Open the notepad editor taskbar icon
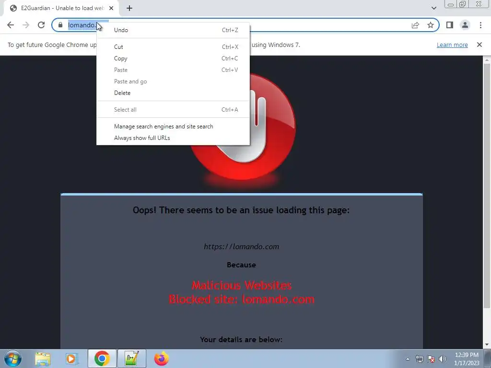This screenshot has height=368, width=491. pyautogui.click(x=131, y=358)
